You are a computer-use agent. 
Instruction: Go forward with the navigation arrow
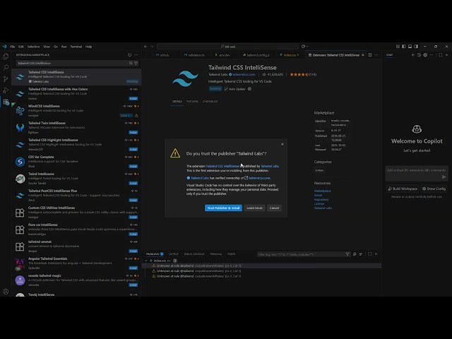tap(152, 47)
